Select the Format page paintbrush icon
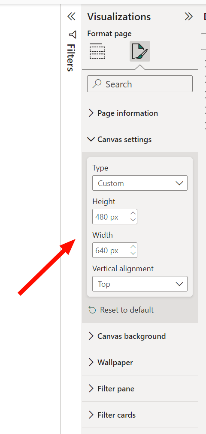The width and height of the screenshot is (206, 434). pyautogui.click(x=140, y=51)
